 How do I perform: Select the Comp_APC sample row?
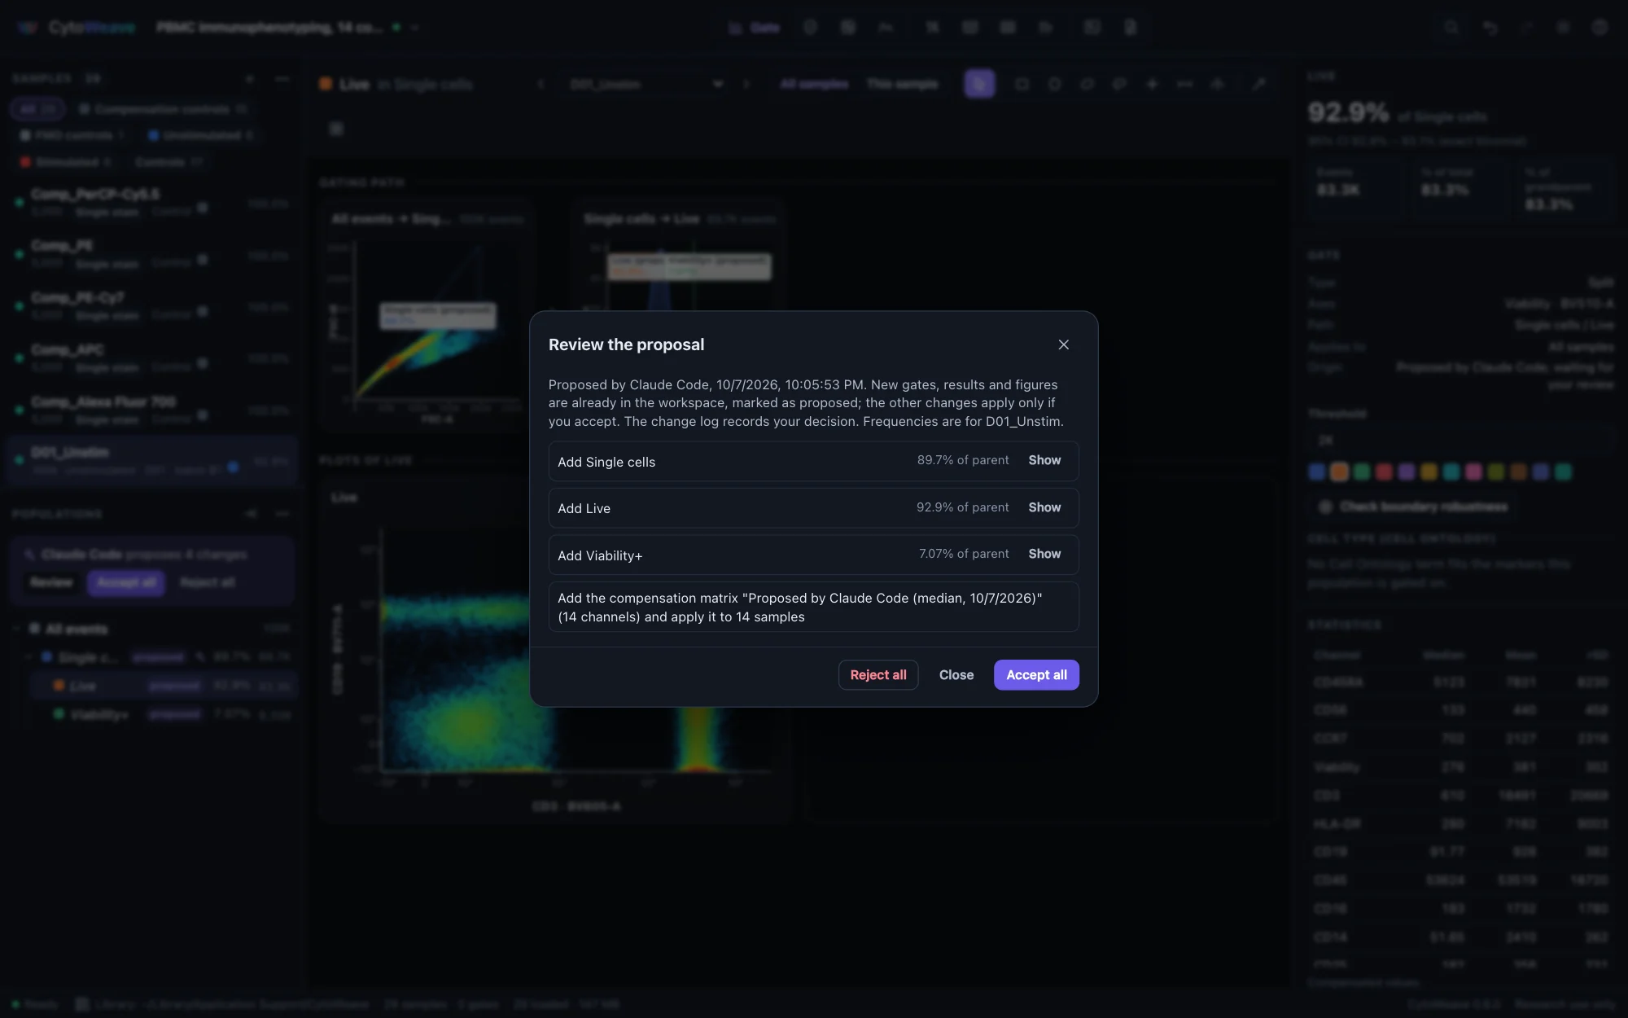pos(152,358)
